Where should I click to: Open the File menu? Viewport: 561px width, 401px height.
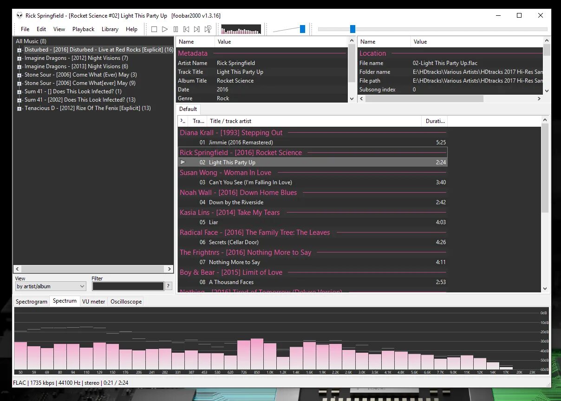(x=25, y=29)
